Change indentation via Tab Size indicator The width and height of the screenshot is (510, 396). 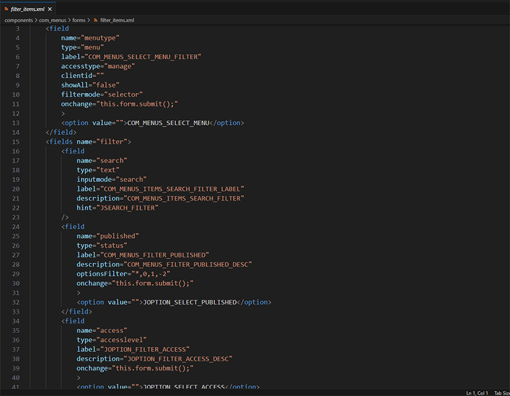tap(501, 392)
